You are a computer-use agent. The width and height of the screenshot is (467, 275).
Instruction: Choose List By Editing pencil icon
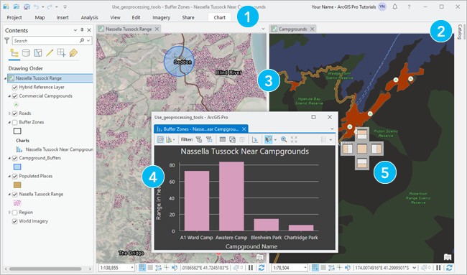pyautogui.click(x=50, y=52)
